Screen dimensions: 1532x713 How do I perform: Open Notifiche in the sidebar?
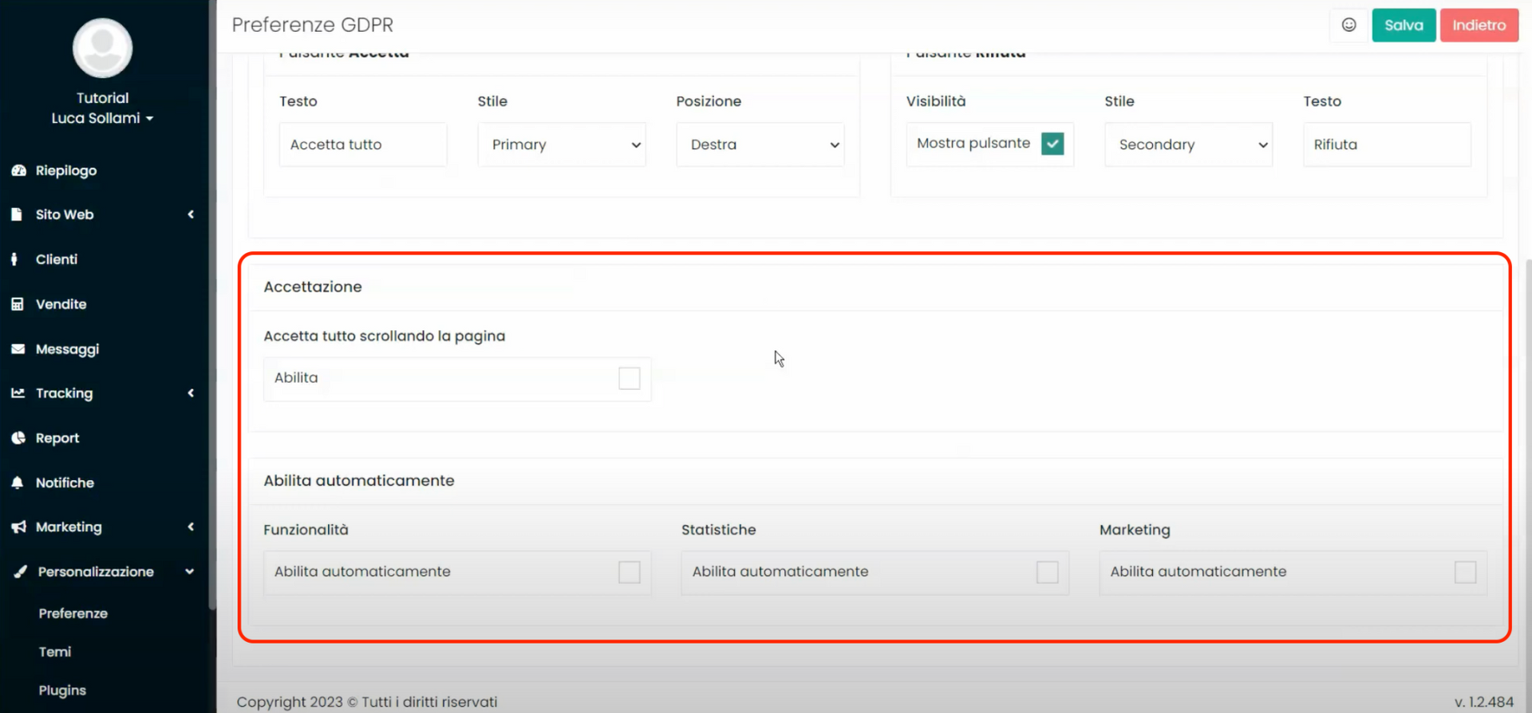[65, 483]
